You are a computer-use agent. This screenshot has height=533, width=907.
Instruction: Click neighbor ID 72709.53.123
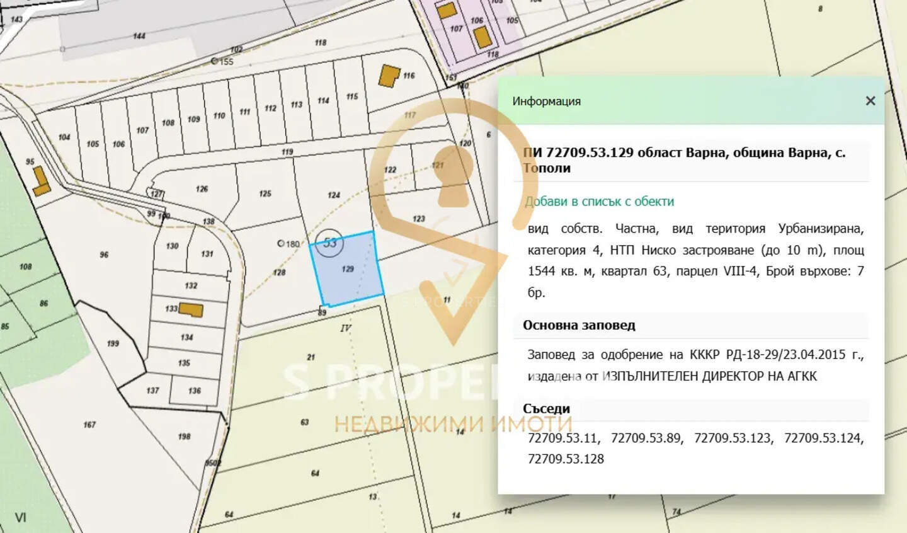coord(733,438)
